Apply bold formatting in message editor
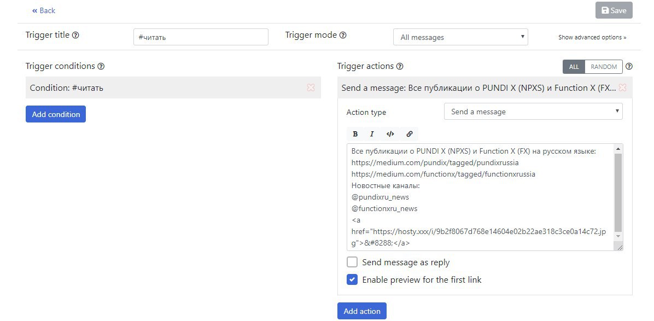This screenshot has height=321, width=654. pyautogui.click(x=355, y=134)
